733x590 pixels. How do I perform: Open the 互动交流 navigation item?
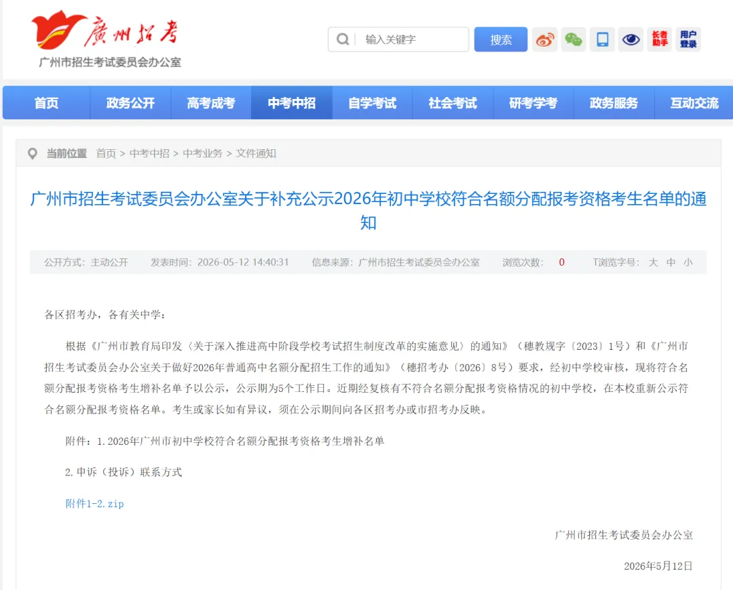pos(694,103)
